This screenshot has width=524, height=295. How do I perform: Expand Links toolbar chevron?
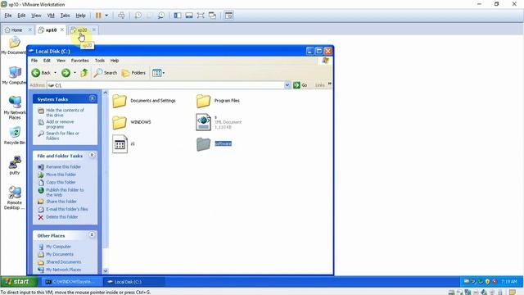point(329,84)
